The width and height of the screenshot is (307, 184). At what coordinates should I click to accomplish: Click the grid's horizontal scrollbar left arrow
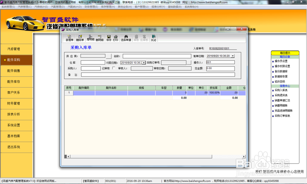pyautogui.click(x=68, y=156)
